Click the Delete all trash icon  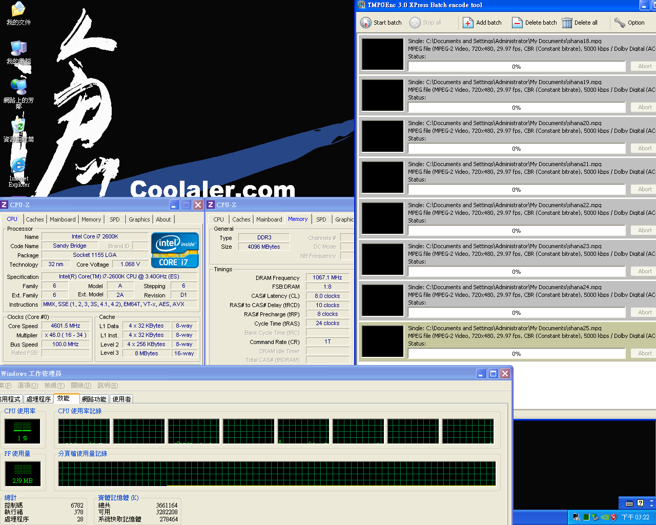point(567,23)
